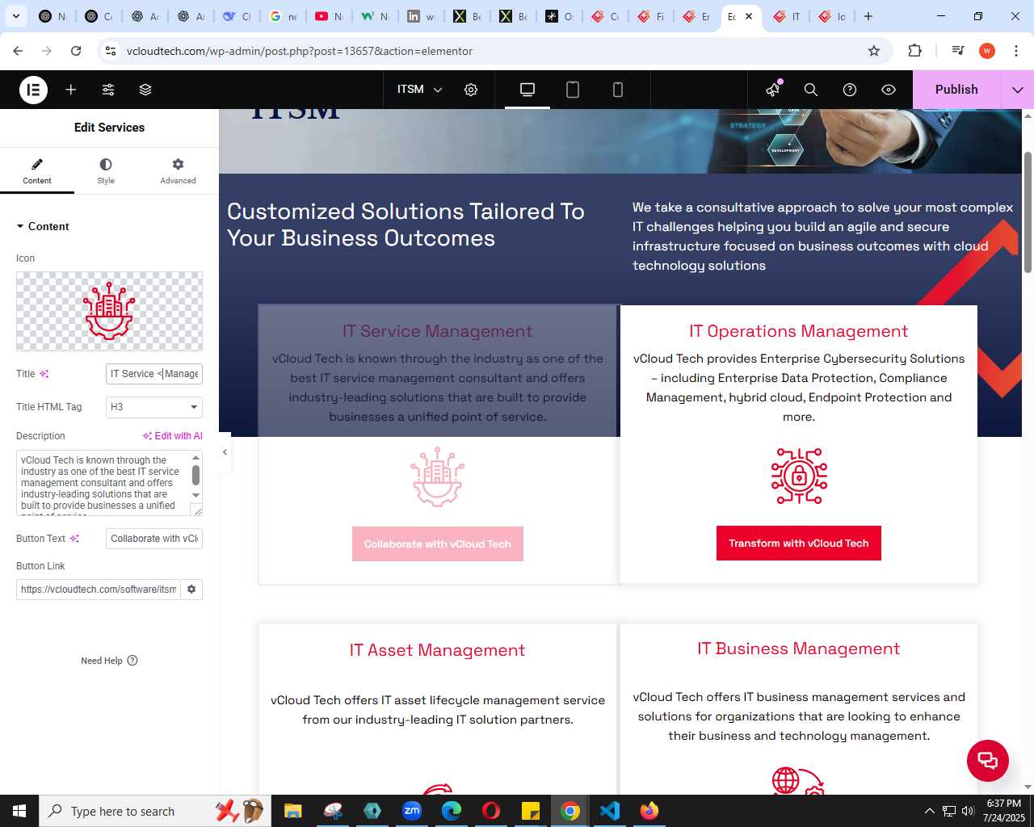The height and width of the screenshot is (827, 1034).
Task: Choose icon image in Icon preview
Action: pos(109,311)
